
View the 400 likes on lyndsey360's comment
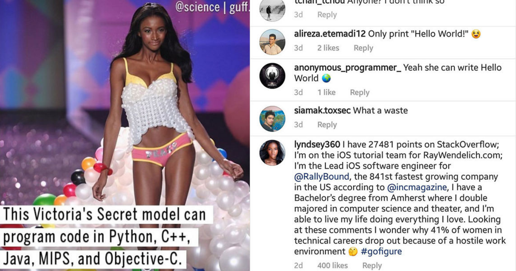tap(332, 266)
